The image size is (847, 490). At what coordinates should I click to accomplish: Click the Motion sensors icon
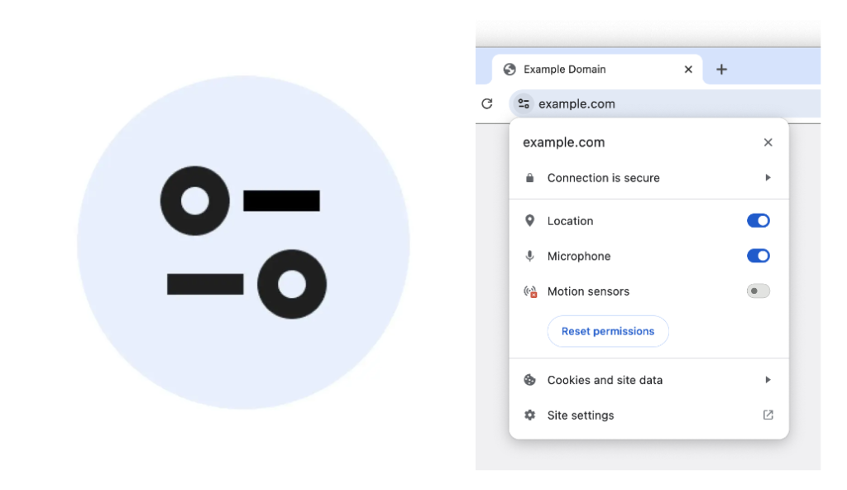529,291
